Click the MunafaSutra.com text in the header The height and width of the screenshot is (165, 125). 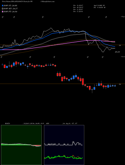point(49,2)
